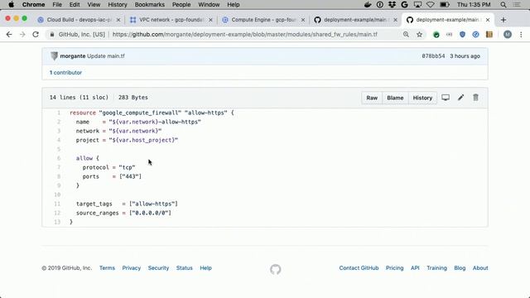Open the Chrome profile avatar
This screenshot has height=298, width=530.
pos(508,35)
